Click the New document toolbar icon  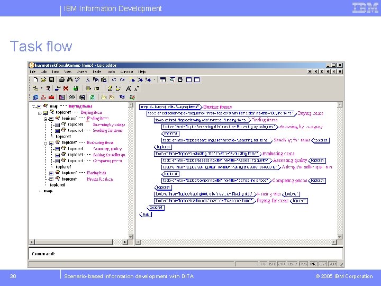pos(36,79)
